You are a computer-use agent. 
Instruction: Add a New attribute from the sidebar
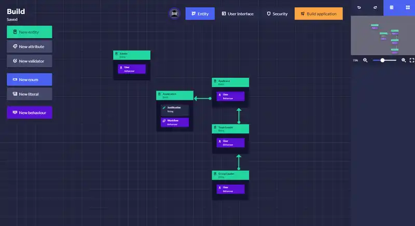30,47
